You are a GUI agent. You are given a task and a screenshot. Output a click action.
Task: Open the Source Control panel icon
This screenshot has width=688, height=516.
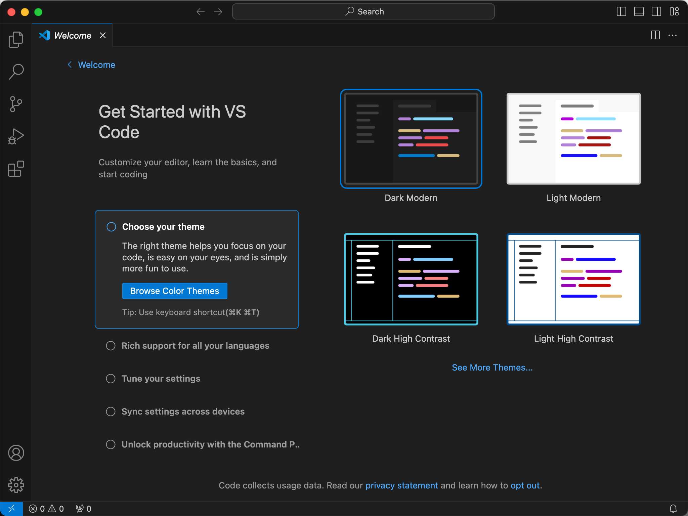point(16,104)
